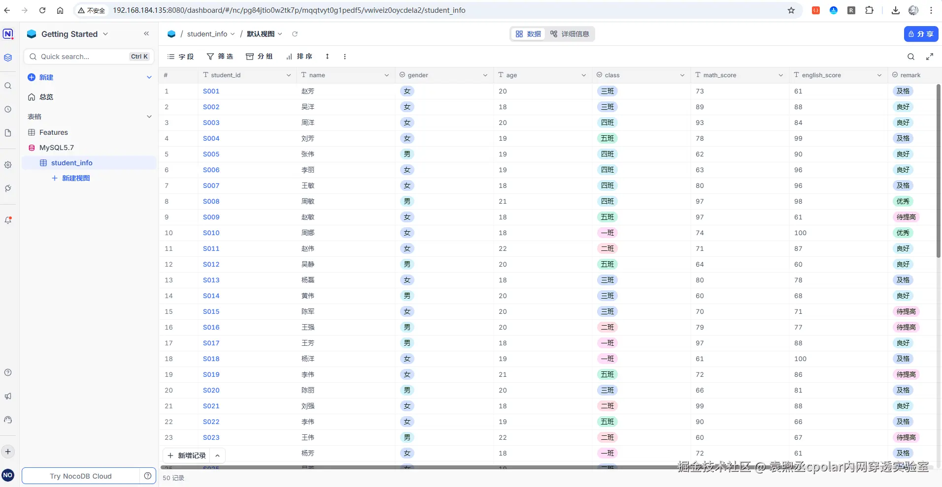Open the 分组 group menu

coord(259,57)
